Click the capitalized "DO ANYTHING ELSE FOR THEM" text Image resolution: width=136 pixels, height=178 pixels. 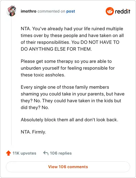click(56, 49)
